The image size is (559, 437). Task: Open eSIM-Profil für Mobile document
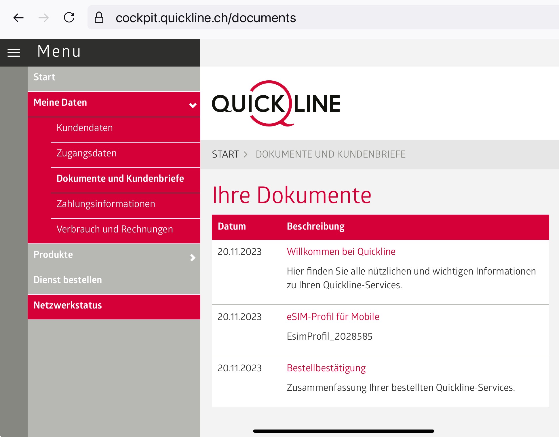pyautogui.click(x=333, y=317)
